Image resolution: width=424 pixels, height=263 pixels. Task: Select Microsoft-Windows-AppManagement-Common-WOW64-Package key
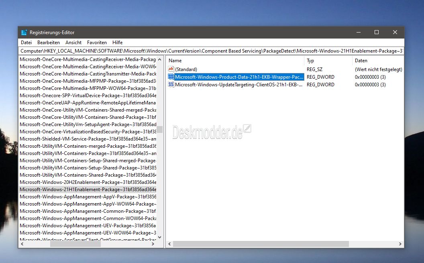88,218
